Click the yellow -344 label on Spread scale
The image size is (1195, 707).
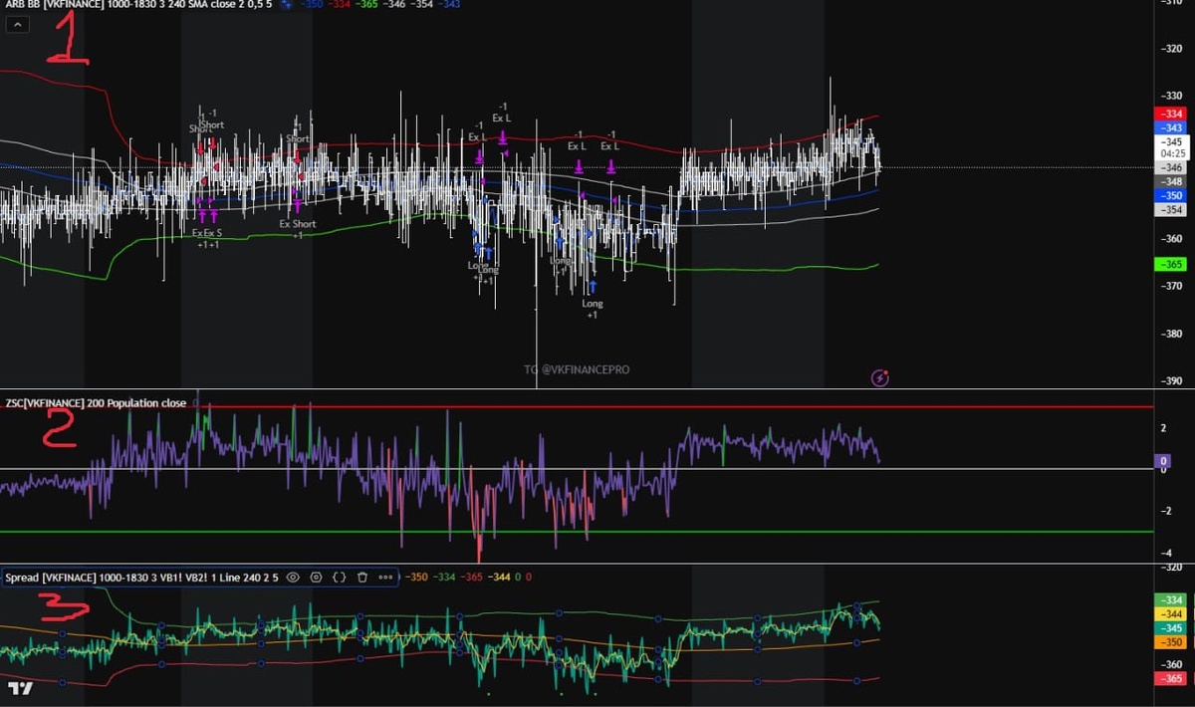1170,614
